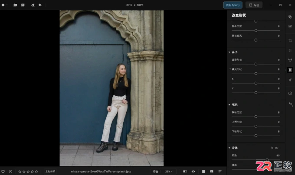Screen dimensions: 295x175
Task: Click the circled info icon in sidebar
Action: (290, 93)
